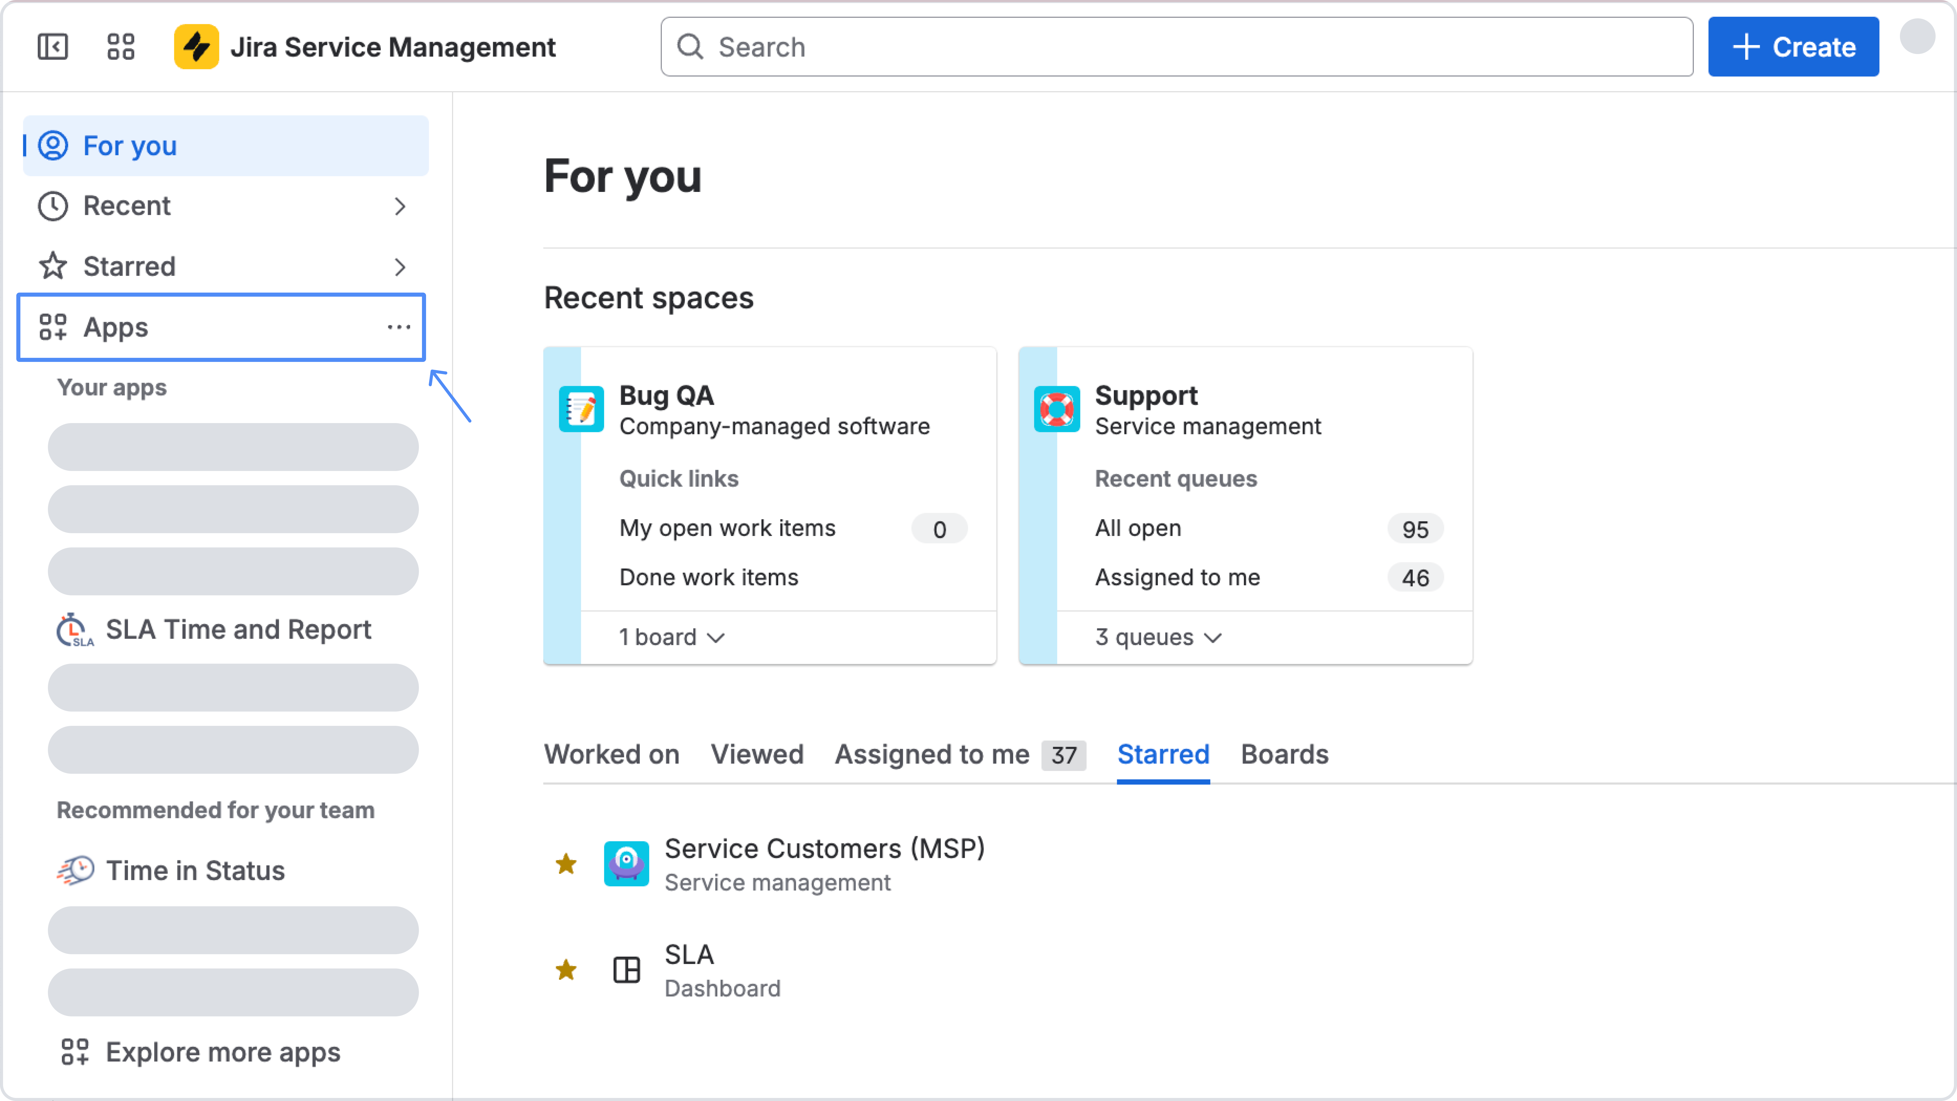Unstar the Service Customers (MSP) item
Image resolution: width=1957 pixels, height=1101 pixels.
coord(566,864)
